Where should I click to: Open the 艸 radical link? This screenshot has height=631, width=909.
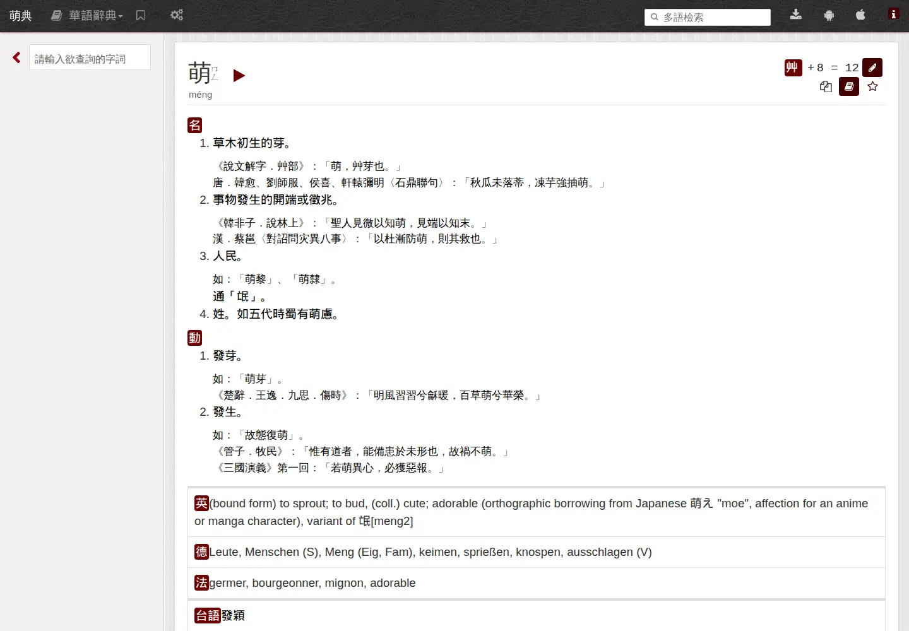(x=793, y=68)
